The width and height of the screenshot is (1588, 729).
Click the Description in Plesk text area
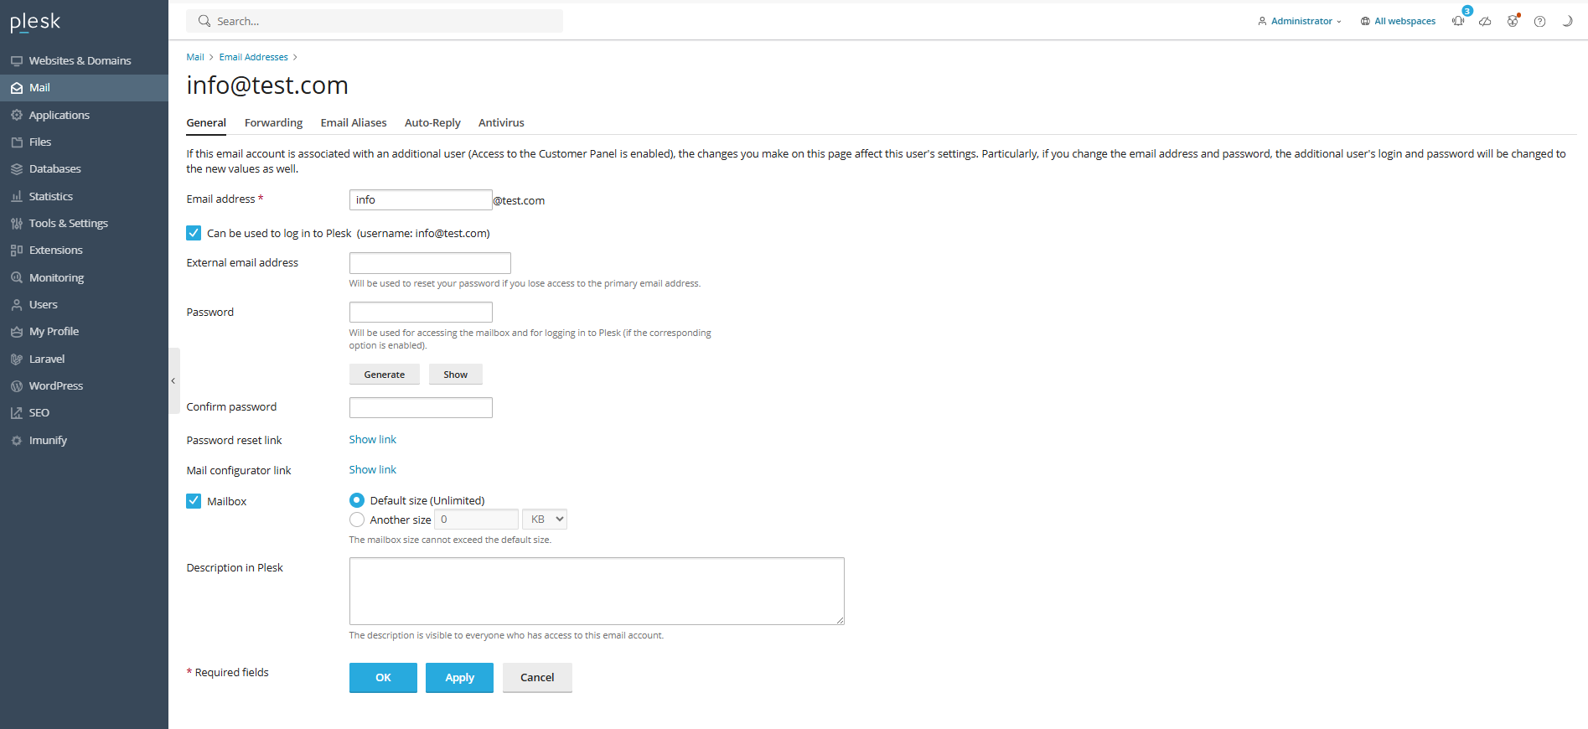[x=596, y=591]
